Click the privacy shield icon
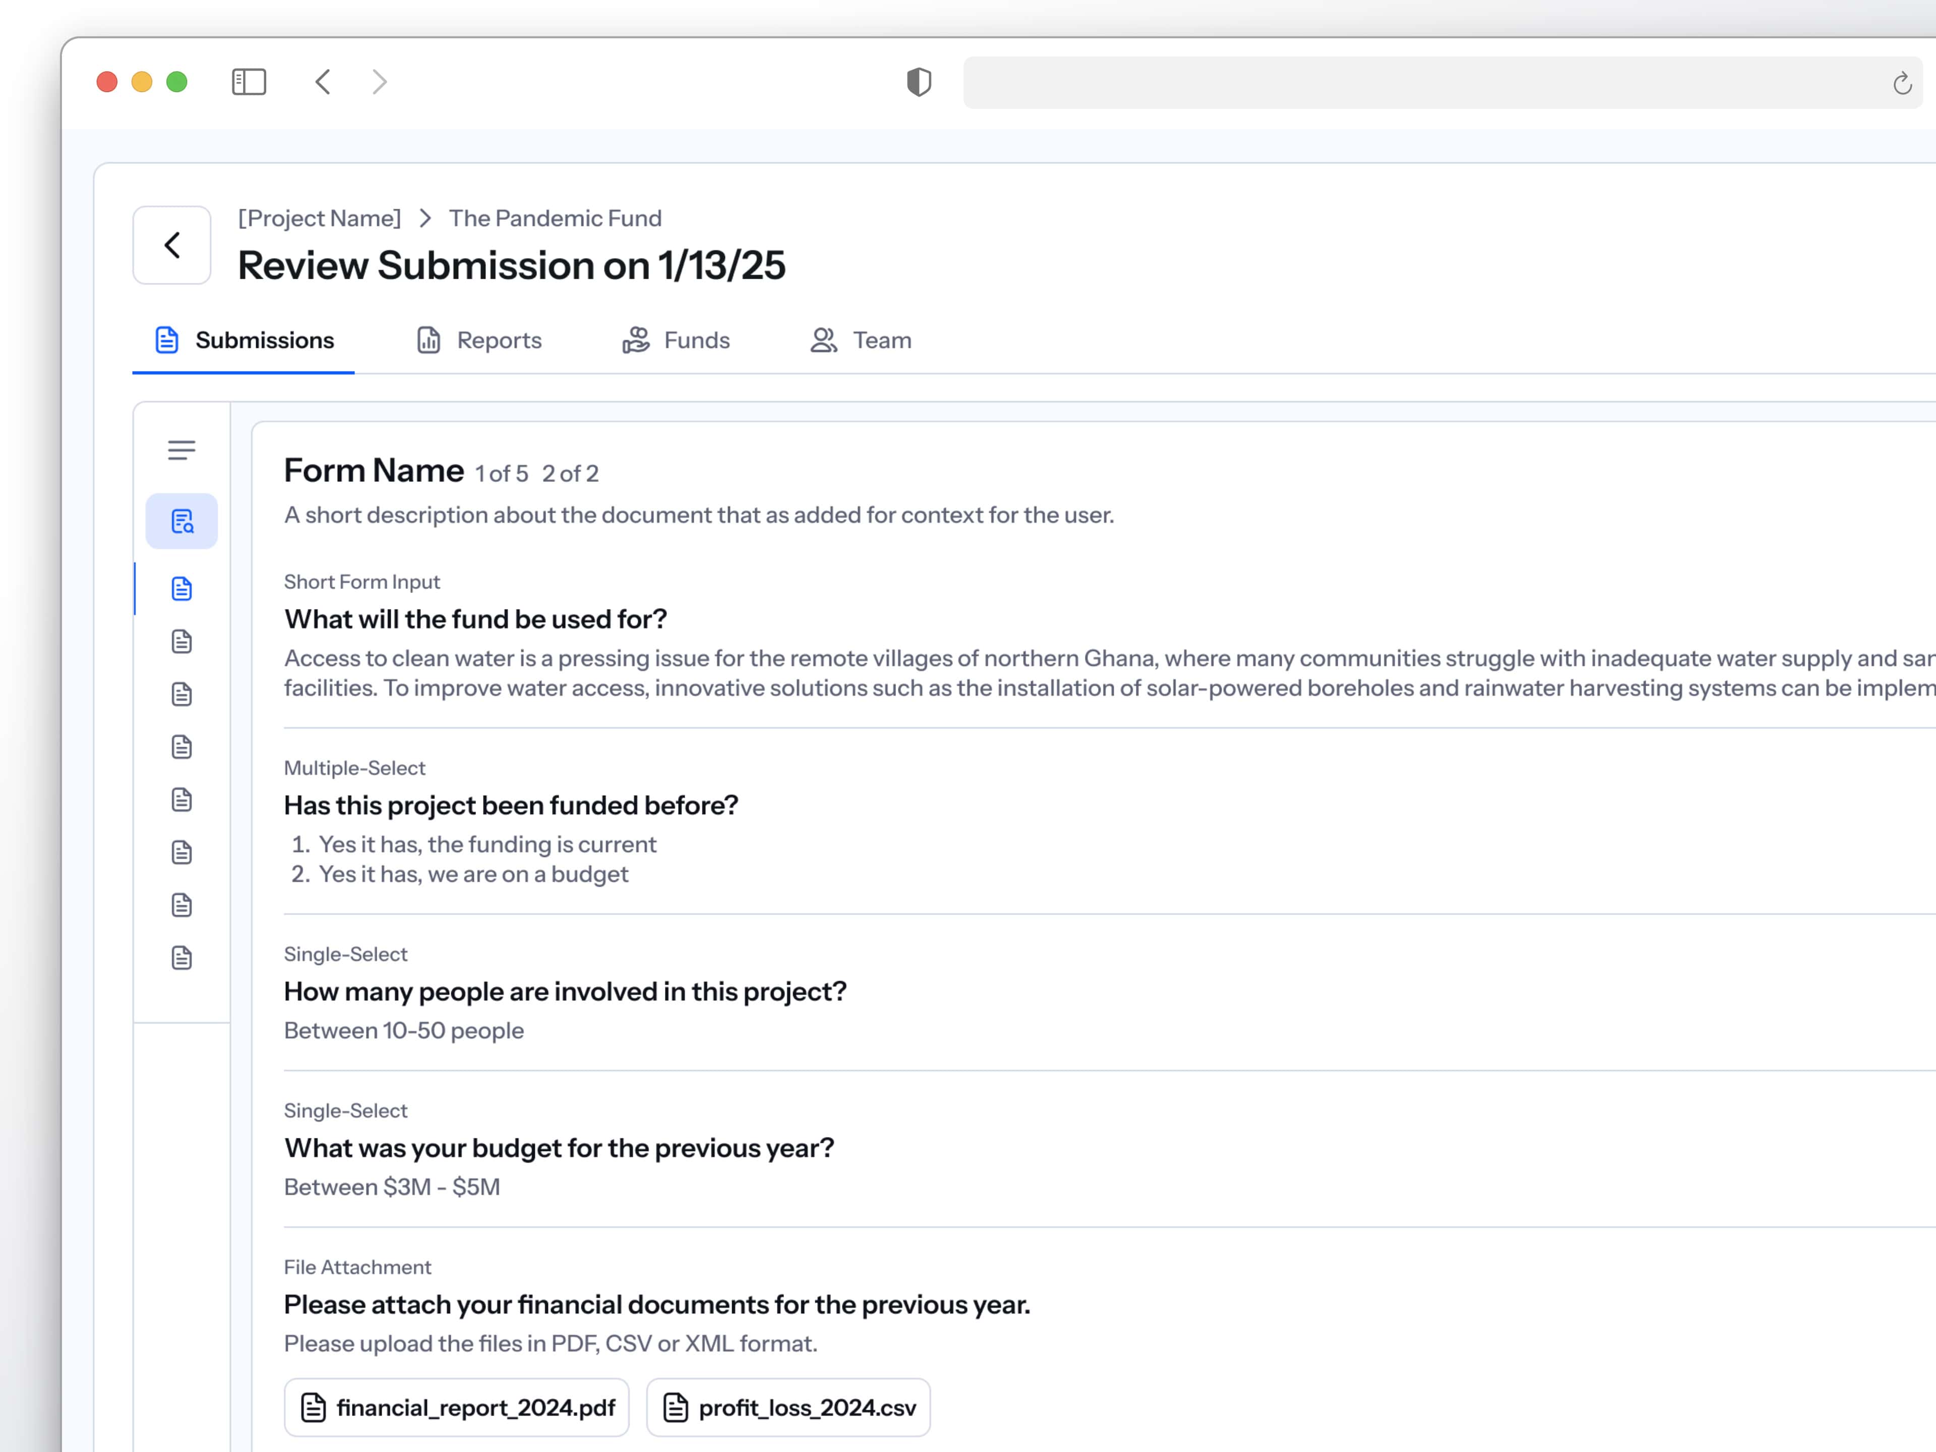The image size is (1936, 1452). point(918,82)
